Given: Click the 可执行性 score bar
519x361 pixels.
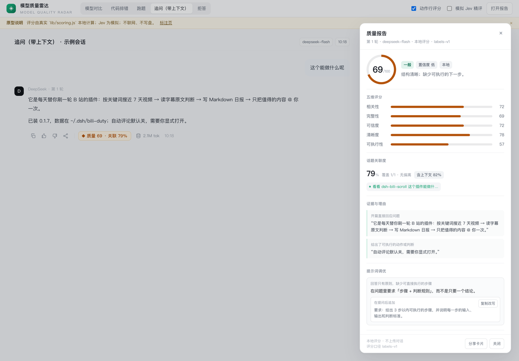Looking at the screenshot, I should click(x=442, y=144).
